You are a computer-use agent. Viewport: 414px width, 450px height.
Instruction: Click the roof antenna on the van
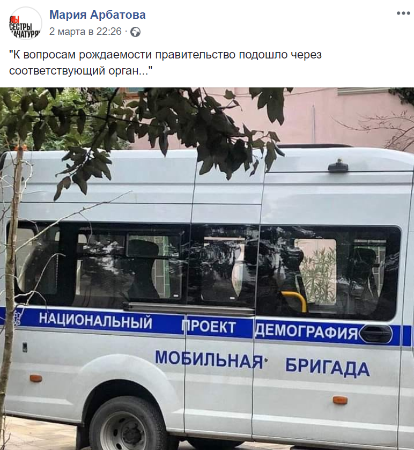pos(338,166)
